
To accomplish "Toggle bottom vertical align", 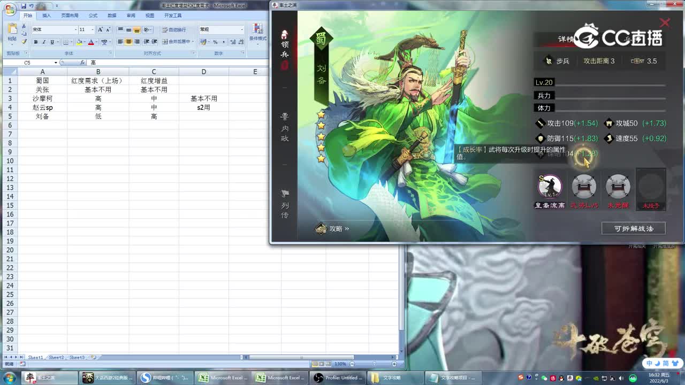I will pos(137,29).
